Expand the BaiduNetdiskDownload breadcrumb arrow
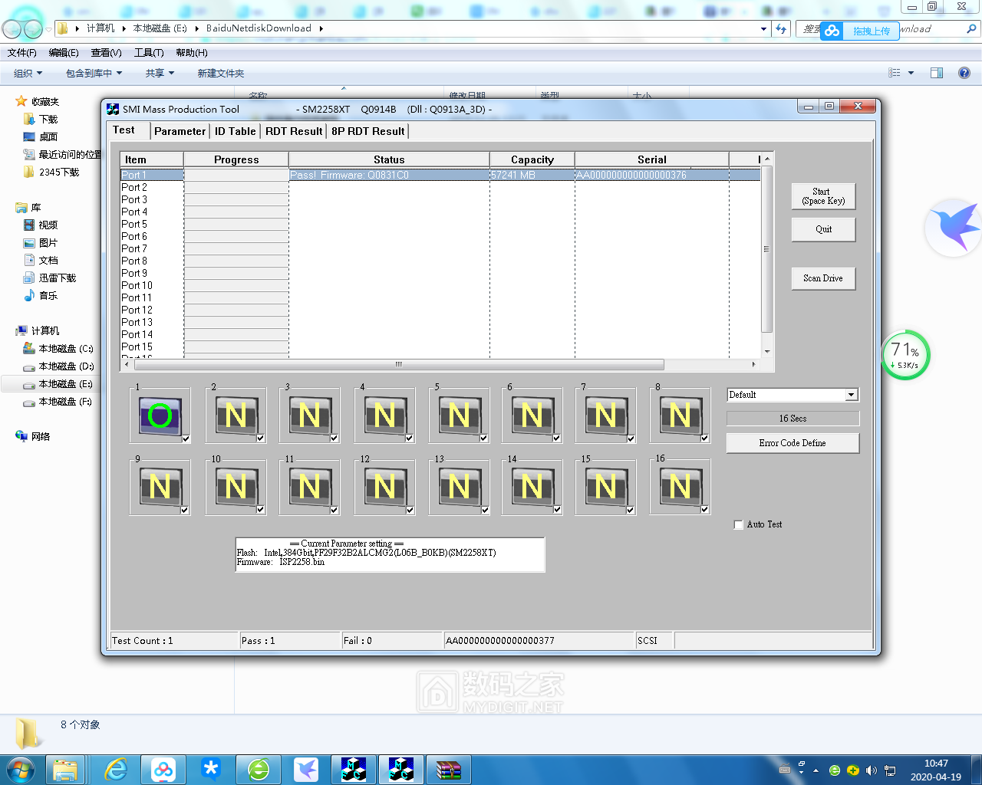Viewport: 982px width, 785px height. pos(321,28)
